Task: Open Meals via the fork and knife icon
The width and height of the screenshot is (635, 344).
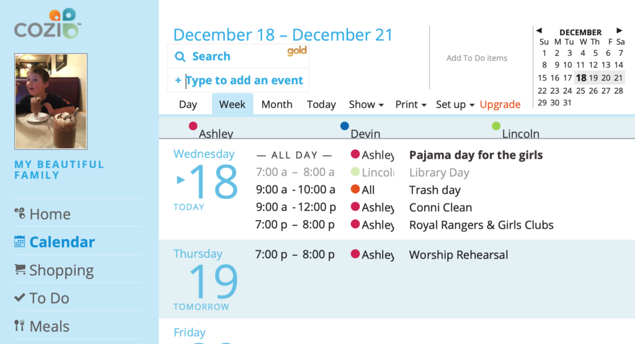Action: (19, 325)
